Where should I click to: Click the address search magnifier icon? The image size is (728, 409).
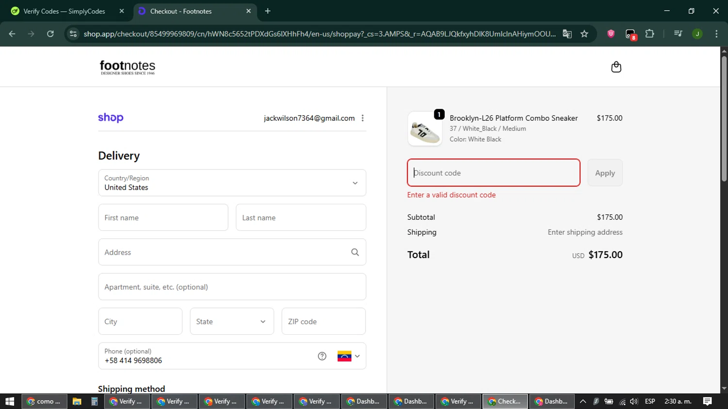355,252
